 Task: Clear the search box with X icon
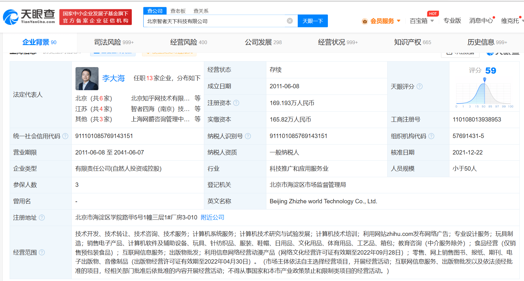point(290,21)
